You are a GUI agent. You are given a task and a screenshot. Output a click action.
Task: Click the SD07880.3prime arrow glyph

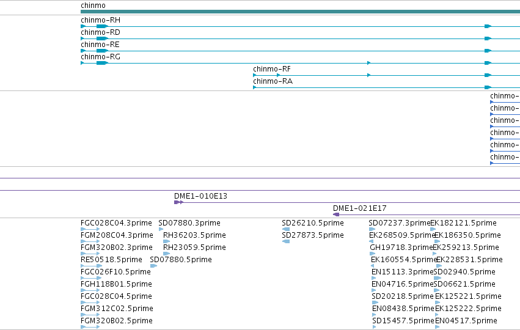[x=161, y=229]
